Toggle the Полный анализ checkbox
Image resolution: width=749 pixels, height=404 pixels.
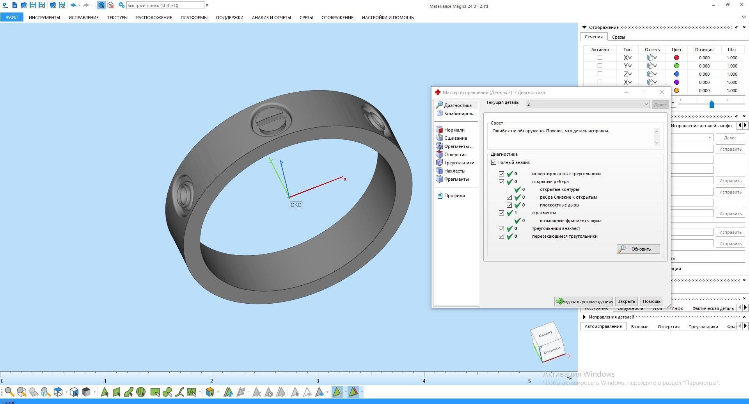493,162
